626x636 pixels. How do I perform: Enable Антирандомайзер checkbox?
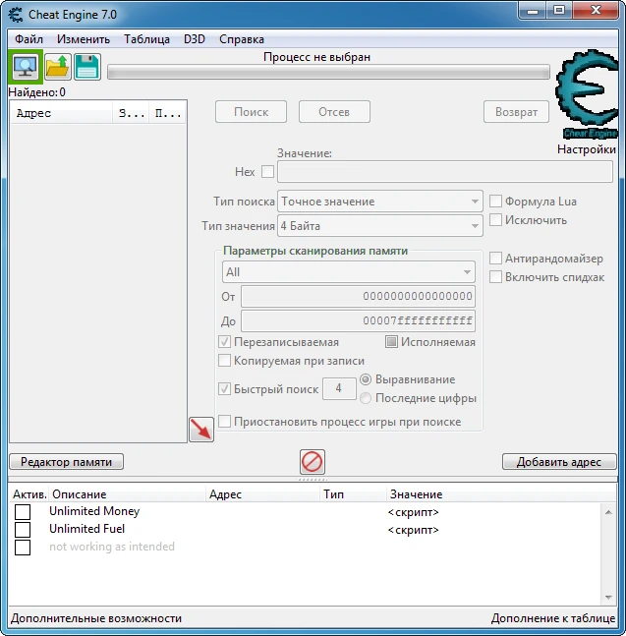coord(495,258)
